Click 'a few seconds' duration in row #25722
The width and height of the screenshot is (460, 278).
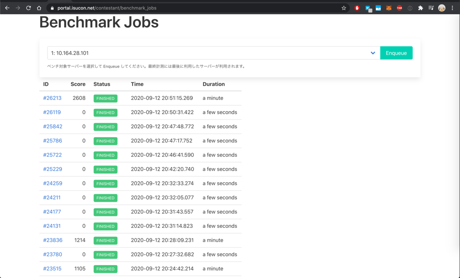pyautogui.click(x=220, y=155)
